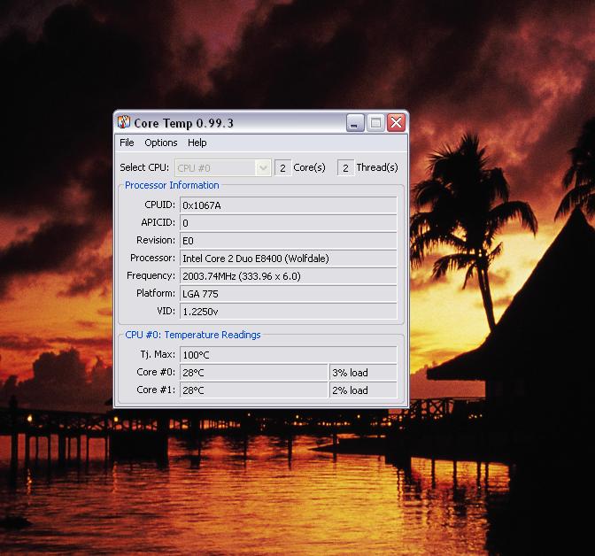Screen dimensions: 595x556
Task: Click the 3% load field for Core #0
Action: [363, 373]
